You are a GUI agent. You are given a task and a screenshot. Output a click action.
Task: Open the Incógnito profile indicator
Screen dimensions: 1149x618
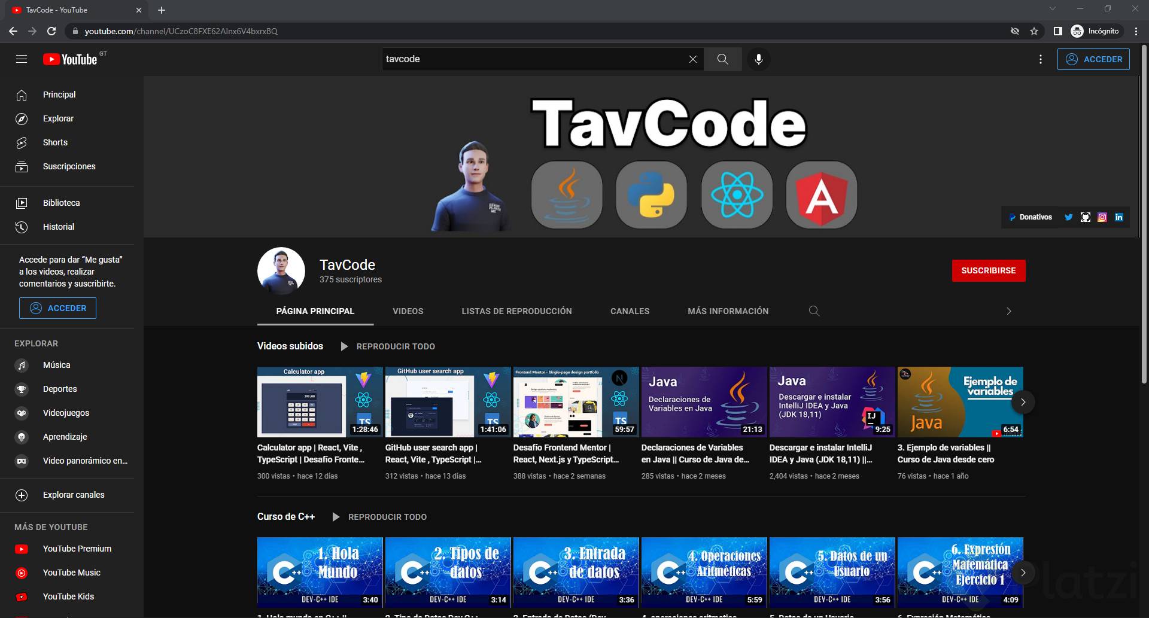1095,31
